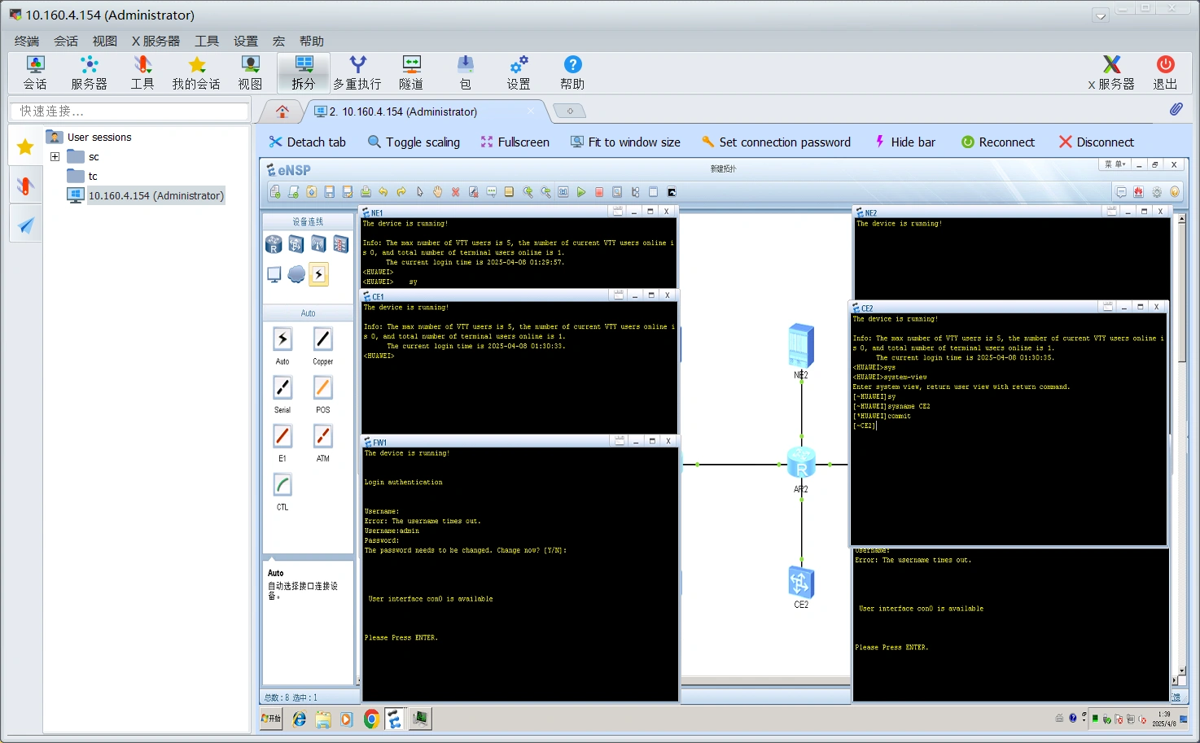The width and height of the screenshot is (1200, 743).
Task: Click the eNSP zoom in magnifier
Action: tap(528, 192)
